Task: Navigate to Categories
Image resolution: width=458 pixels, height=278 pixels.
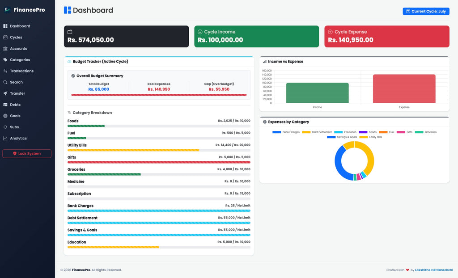Action: pyautogui.click(x=27, y=59)
